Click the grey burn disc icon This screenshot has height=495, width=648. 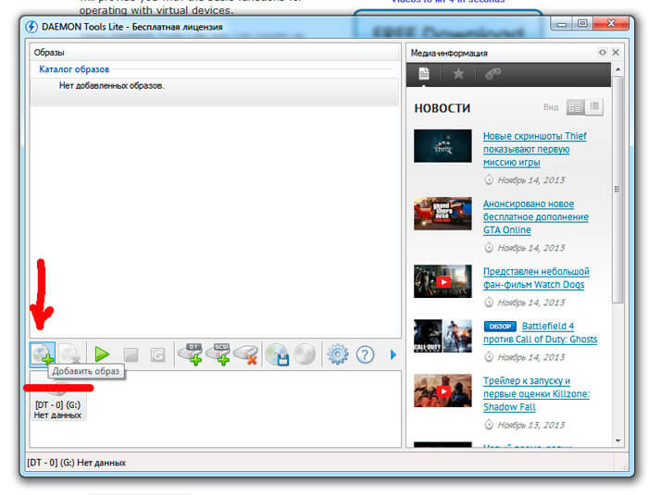[x=305, y=354]
